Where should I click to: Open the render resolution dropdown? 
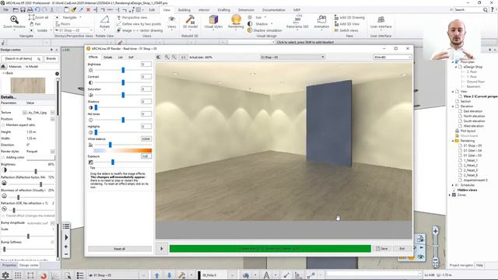pos(392,57)
